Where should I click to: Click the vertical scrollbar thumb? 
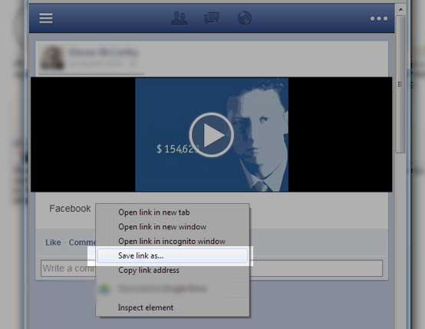[x=400, y=84]
